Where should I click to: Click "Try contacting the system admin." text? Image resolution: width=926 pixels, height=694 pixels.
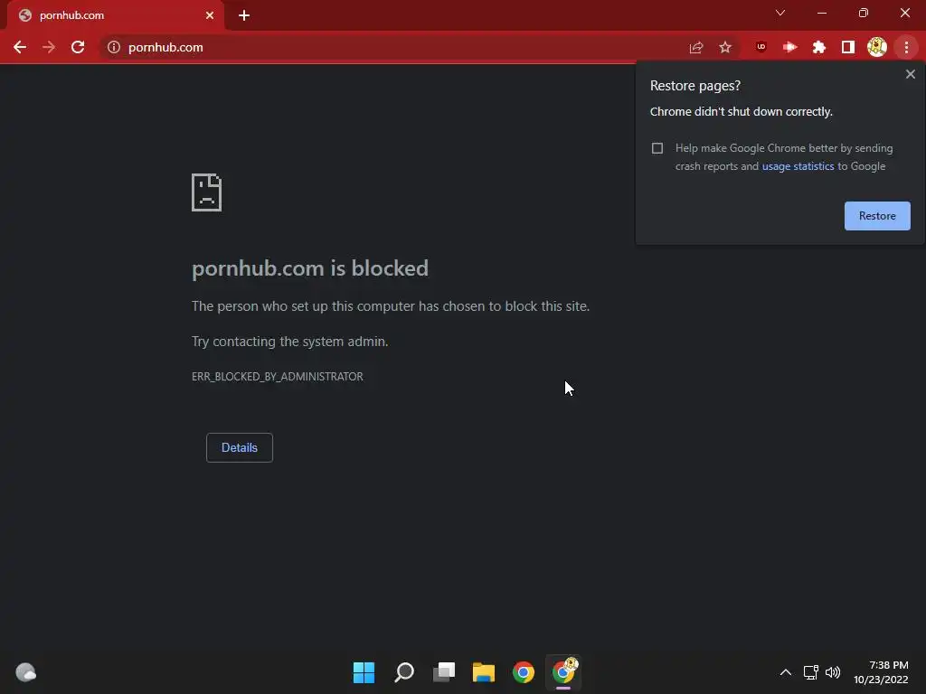290,342
